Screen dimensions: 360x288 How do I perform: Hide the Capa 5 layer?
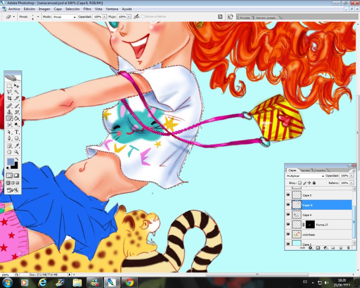click(x=288, y=195)
